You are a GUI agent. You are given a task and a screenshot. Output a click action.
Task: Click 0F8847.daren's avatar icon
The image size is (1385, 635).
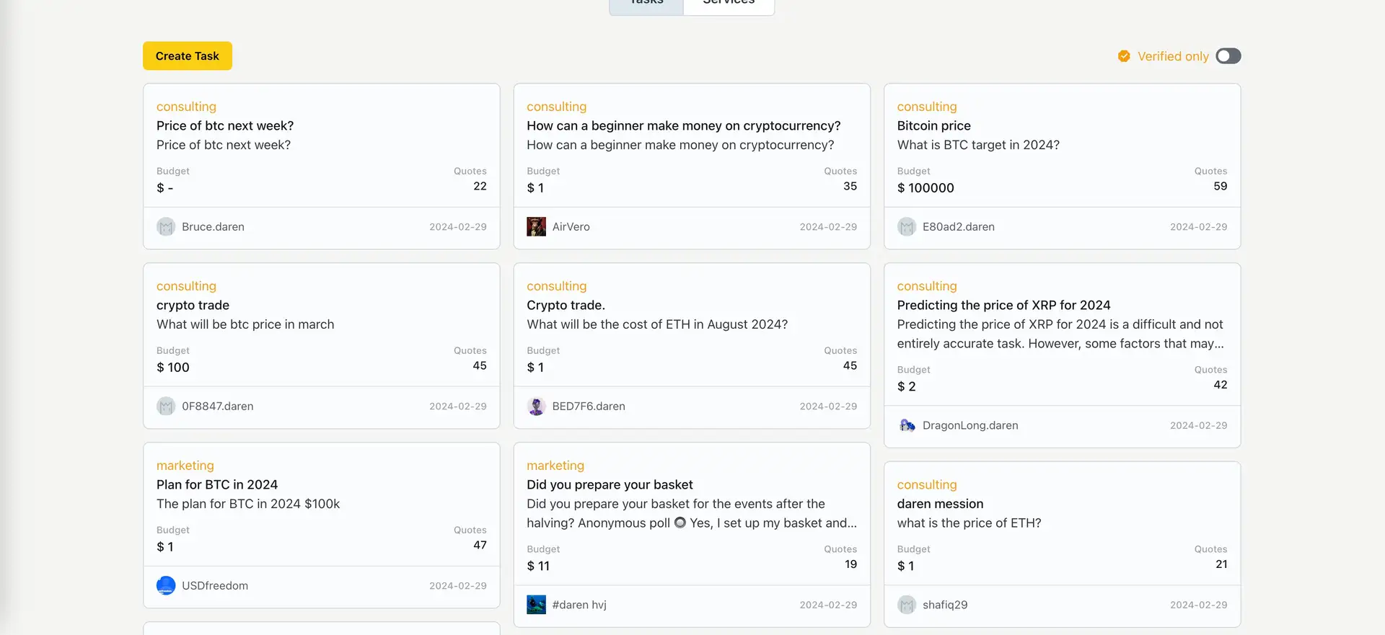166,407
